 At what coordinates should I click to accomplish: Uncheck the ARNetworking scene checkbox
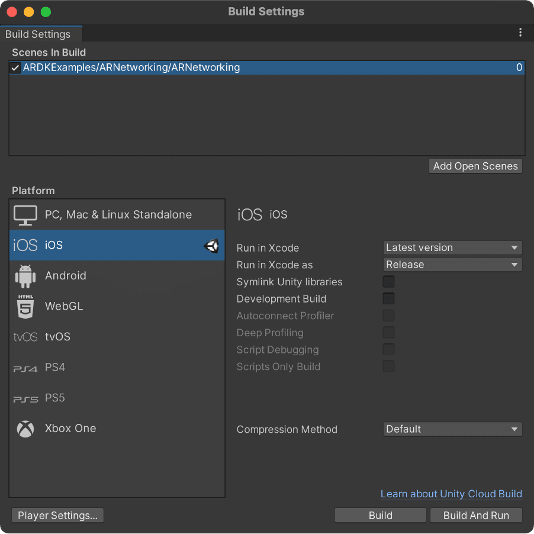(x=15, y=67)
